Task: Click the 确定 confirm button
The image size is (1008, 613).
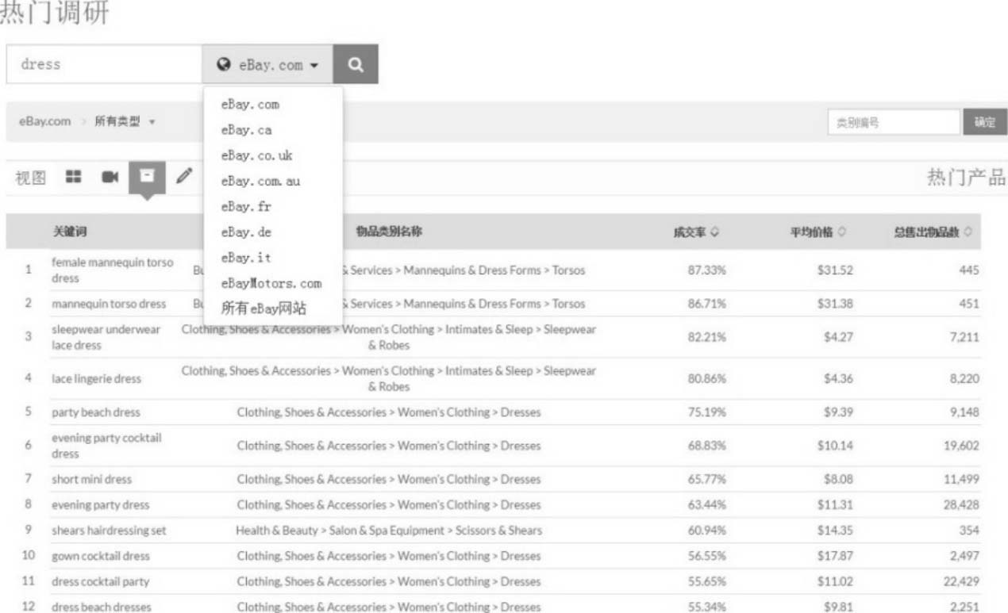Action: [x=985, y=122]
